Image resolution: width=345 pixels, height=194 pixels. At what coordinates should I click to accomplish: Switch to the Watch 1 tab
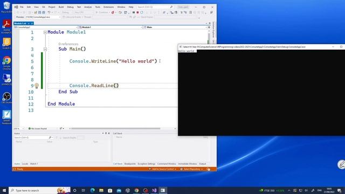[34, 164]
